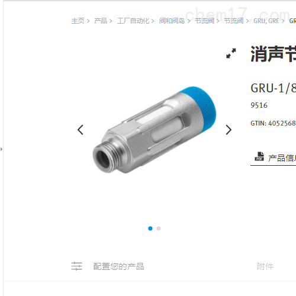Click the expand image fullscreen arrows icon
296x296 pixels.
click(x=231, y=53)
